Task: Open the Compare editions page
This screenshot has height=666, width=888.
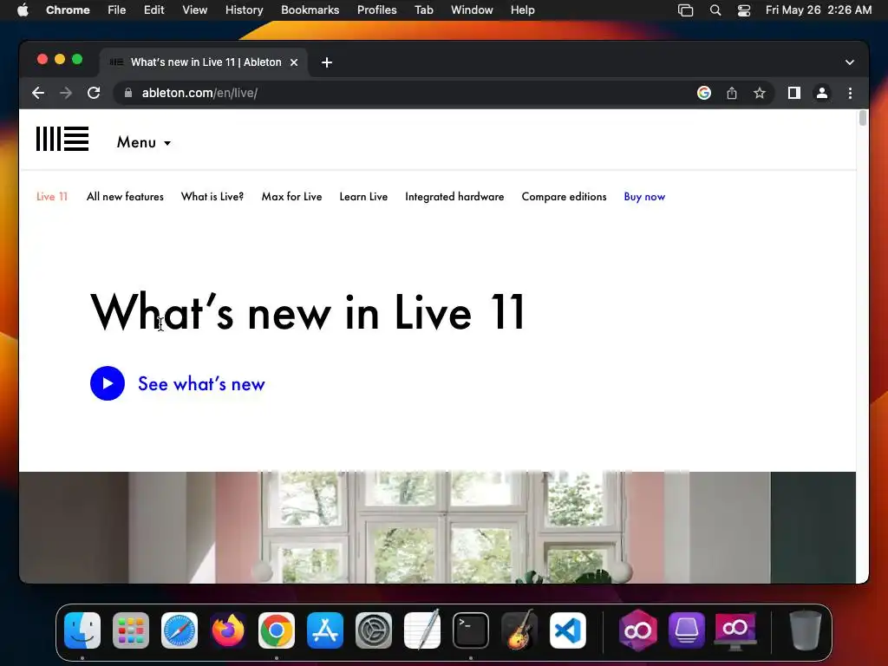Action: pos(564,197)
